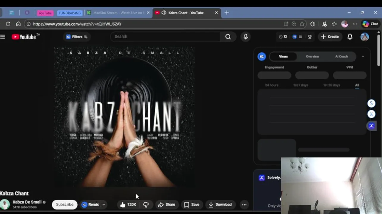Screen dimensions: 382x214
Task: Select the Views tab in vidIQ panel
Action: [x=283, y=56]
